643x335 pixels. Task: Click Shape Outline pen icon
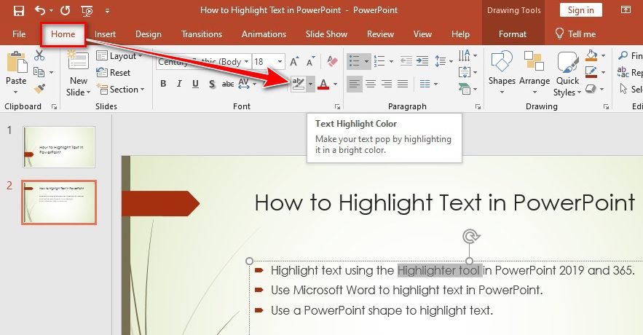point(591,72)
